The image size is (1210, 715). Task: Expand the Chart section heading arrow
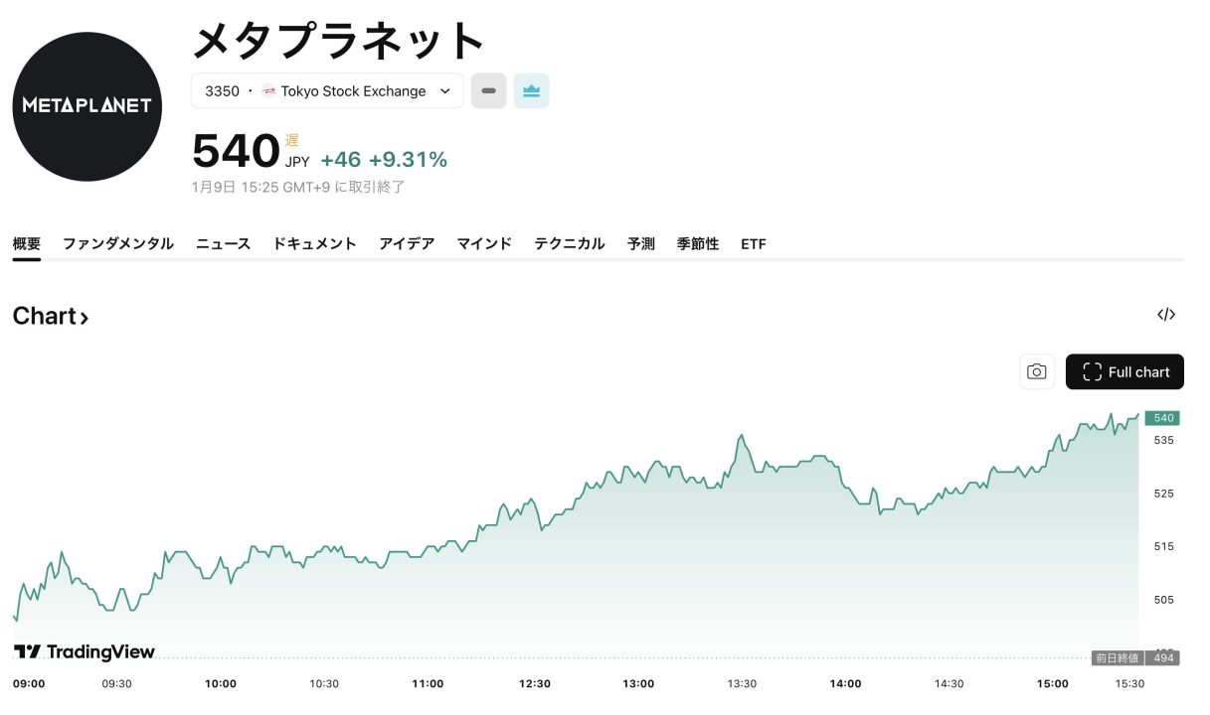point(85,318)
